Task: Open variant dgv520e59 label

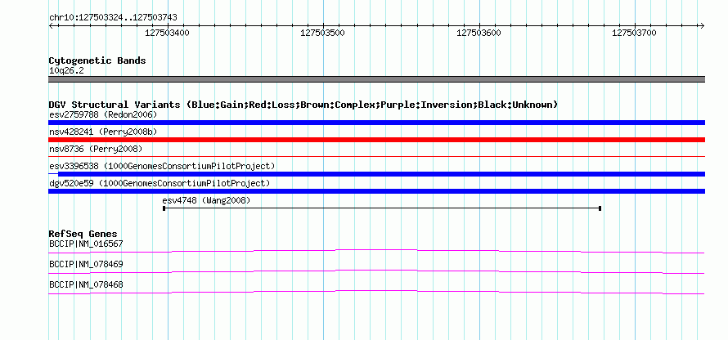Action: click(x=160, y=183)
